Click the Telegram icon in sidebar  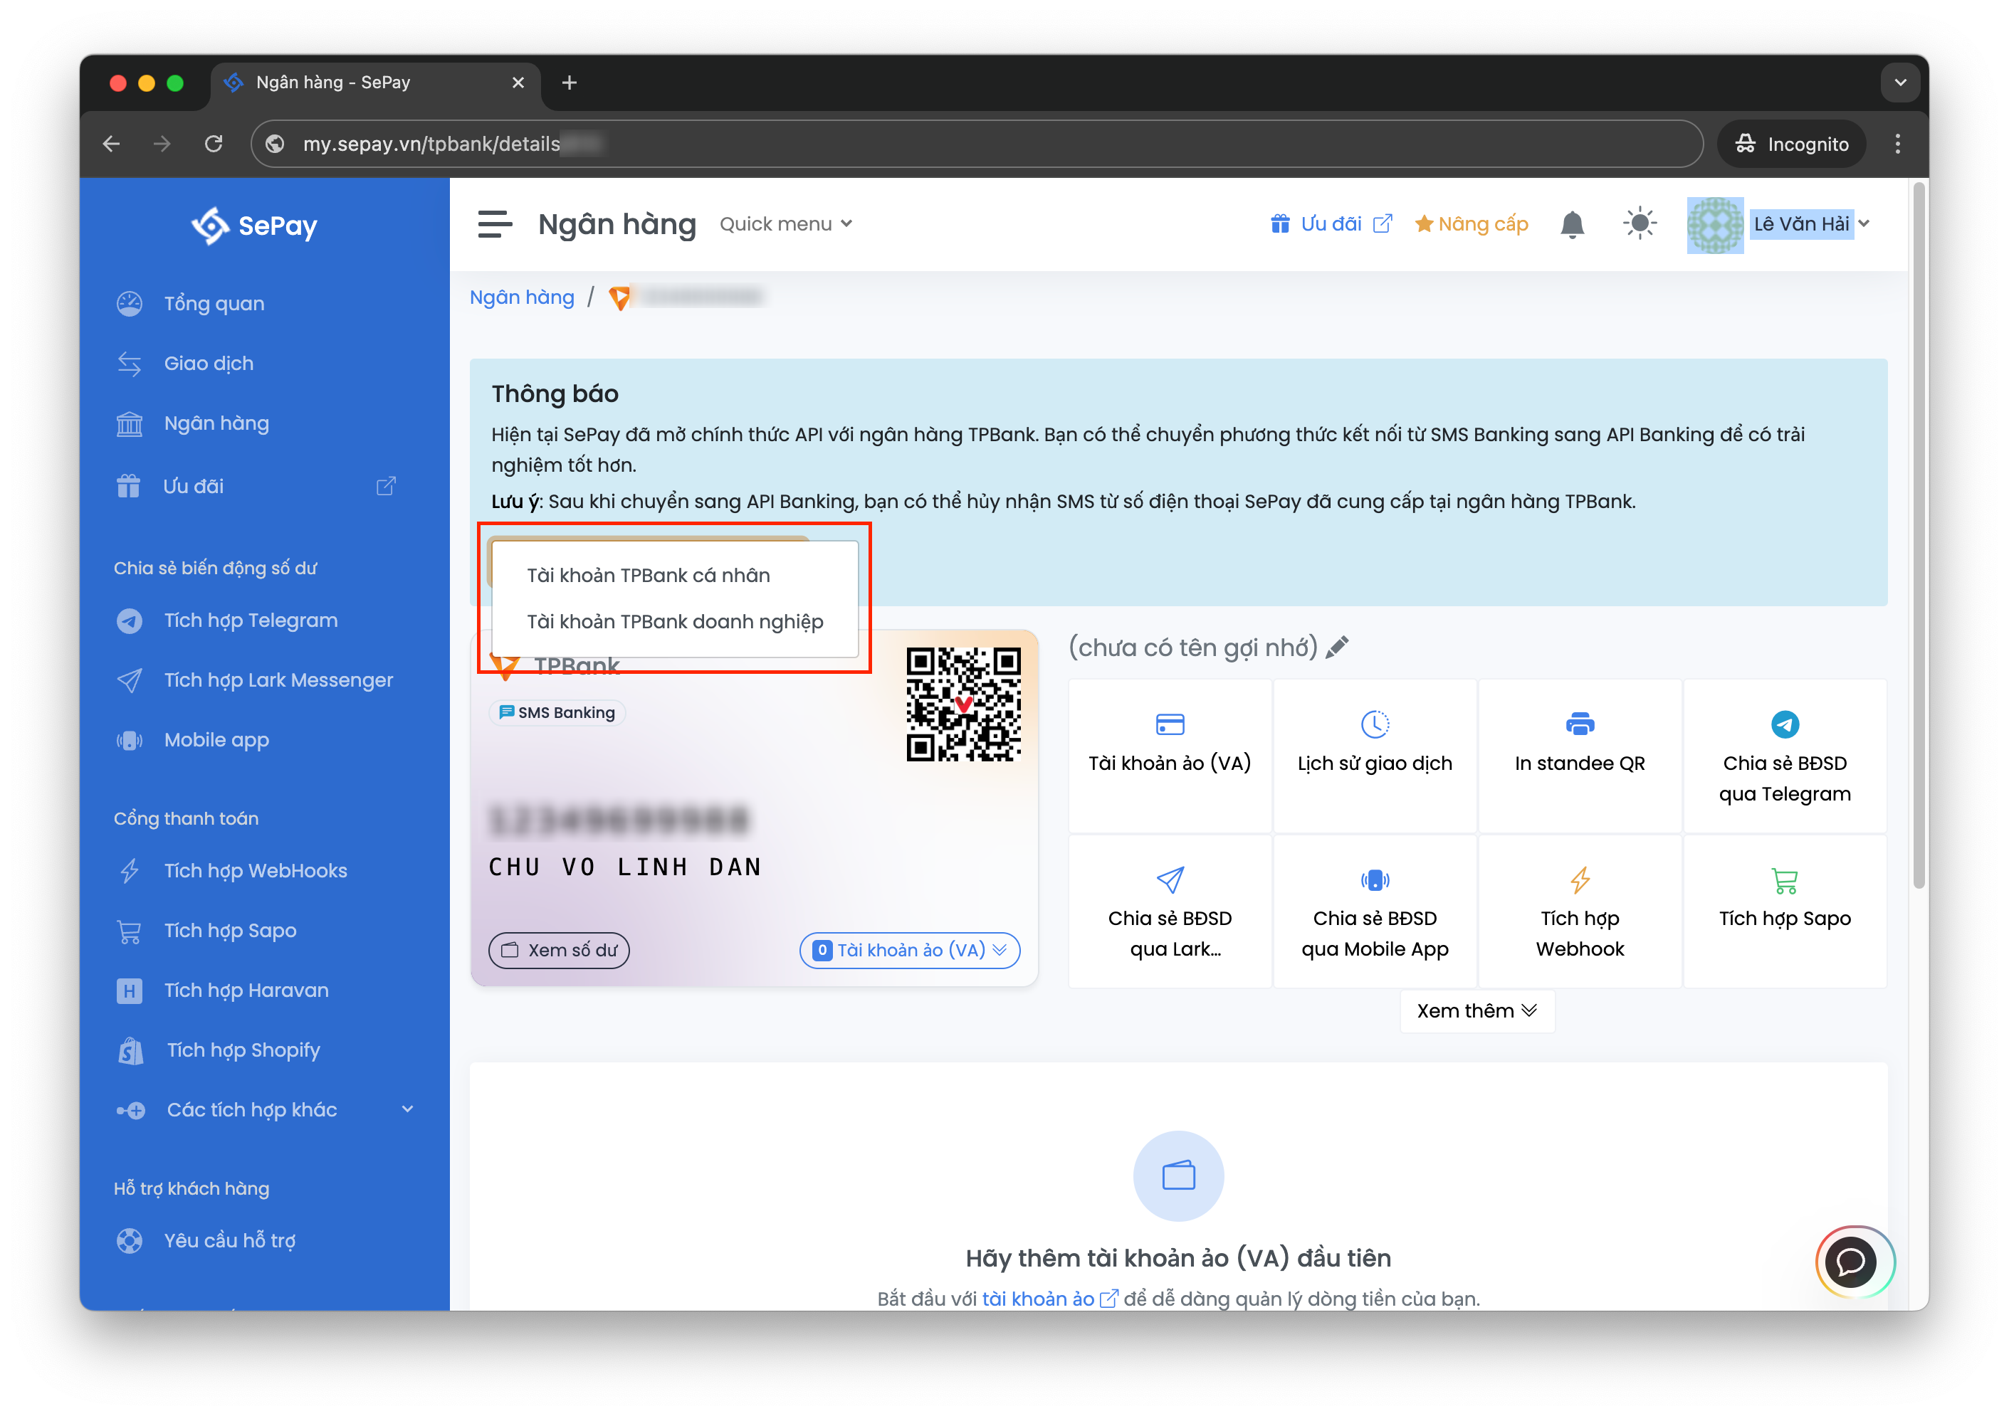point(130,621)
